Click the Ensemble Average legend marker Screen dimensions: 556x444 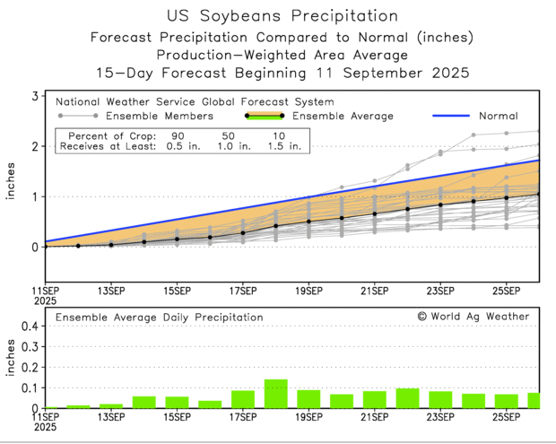tap(264, 116)
